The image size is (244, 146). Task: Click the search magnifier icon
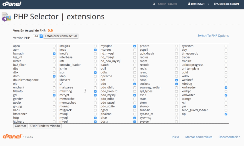tap(154, 4)
